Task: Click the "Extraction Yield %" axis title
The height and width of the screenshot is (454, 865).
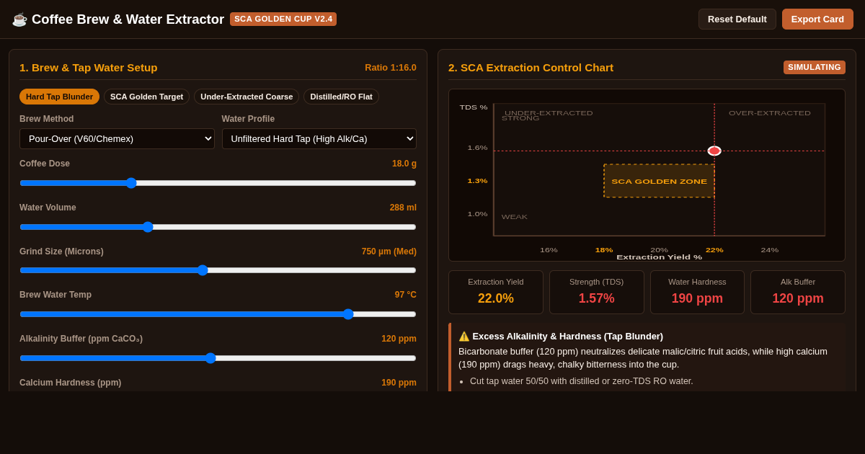Action: [x=659, y=257]
